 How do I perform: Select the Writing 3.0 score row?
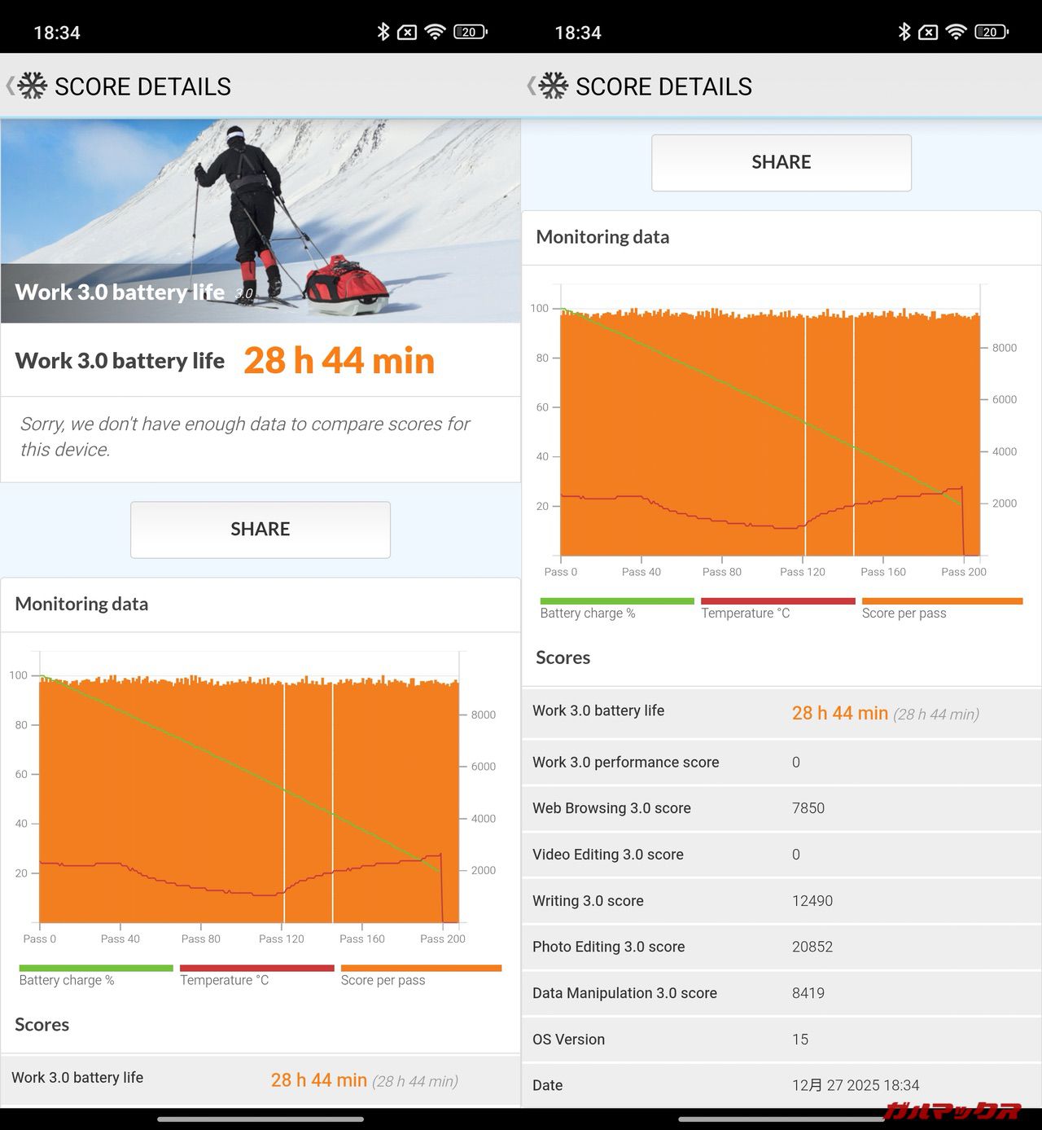click(x=781, y=900)
